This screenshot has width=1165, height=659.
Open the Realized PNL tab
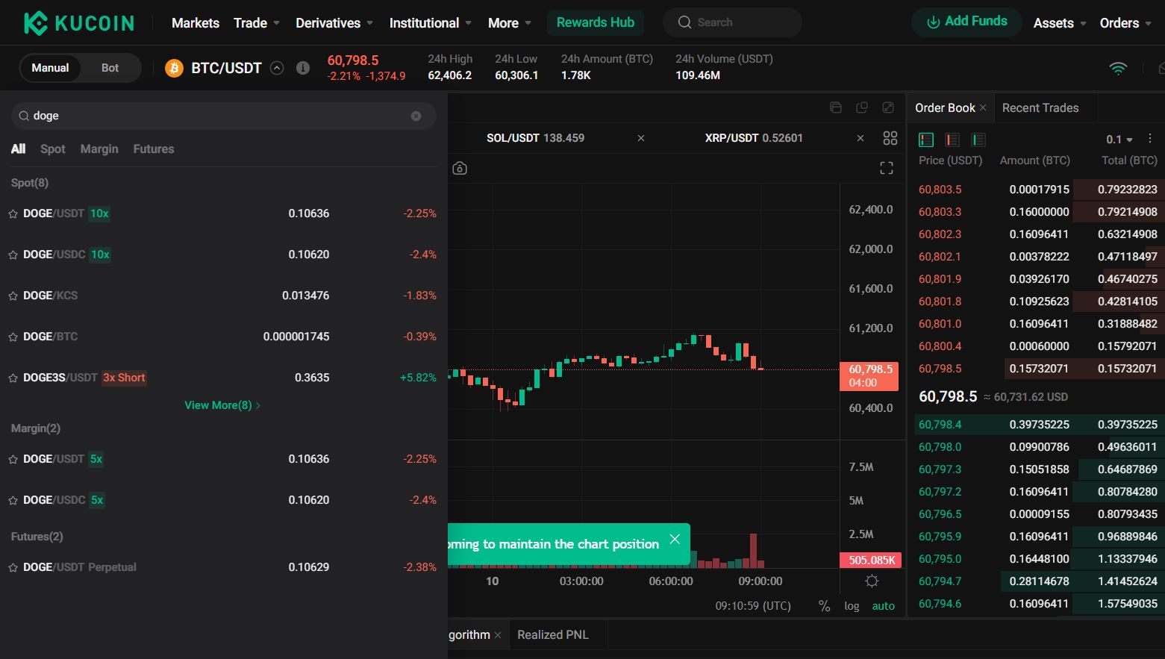(553, 635)
